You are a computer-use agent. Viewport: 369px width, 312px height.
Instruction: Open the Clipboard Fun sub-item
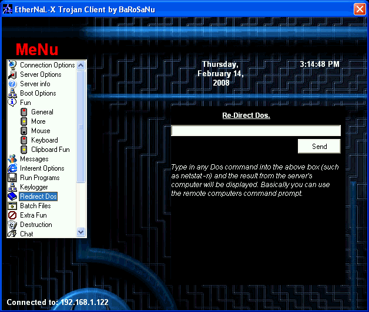50,150
